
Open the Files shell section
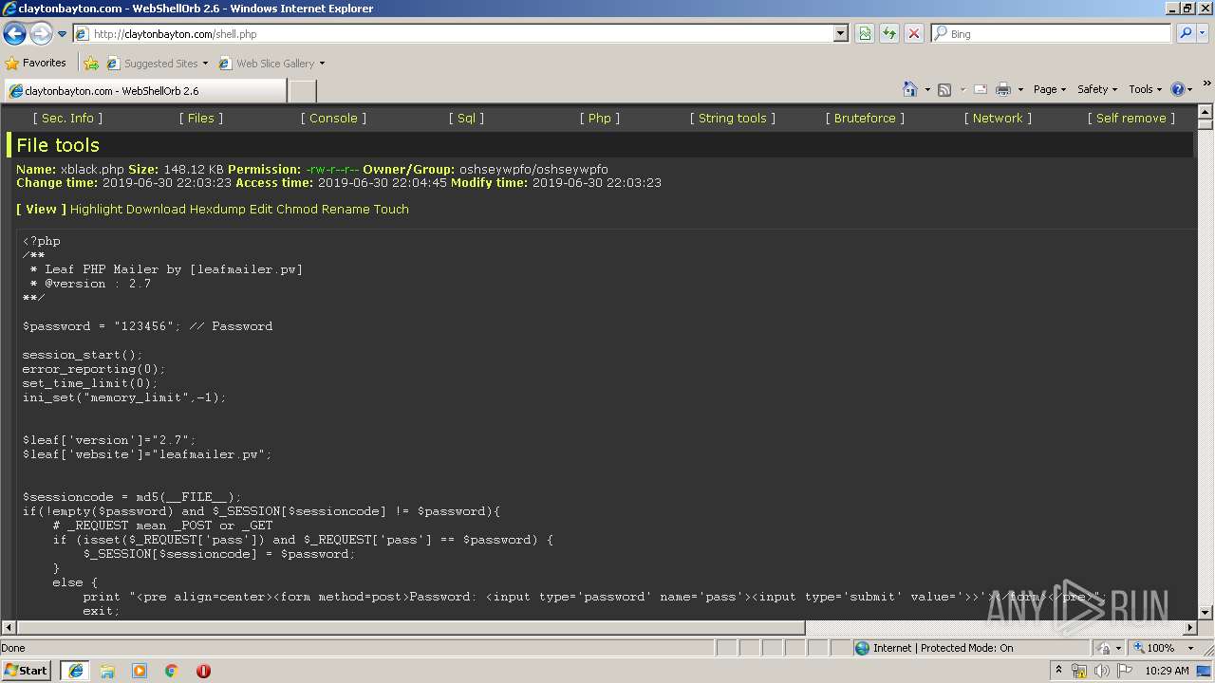(201, 119)
